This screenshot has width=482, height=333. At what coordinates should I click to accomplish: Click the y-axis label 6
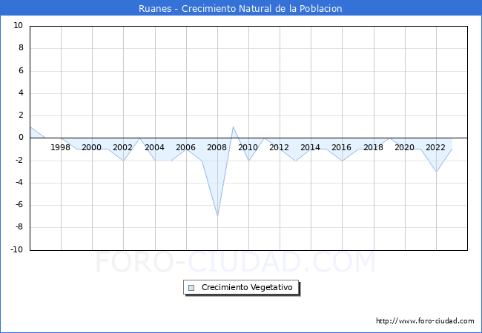(x=21, y=70)
